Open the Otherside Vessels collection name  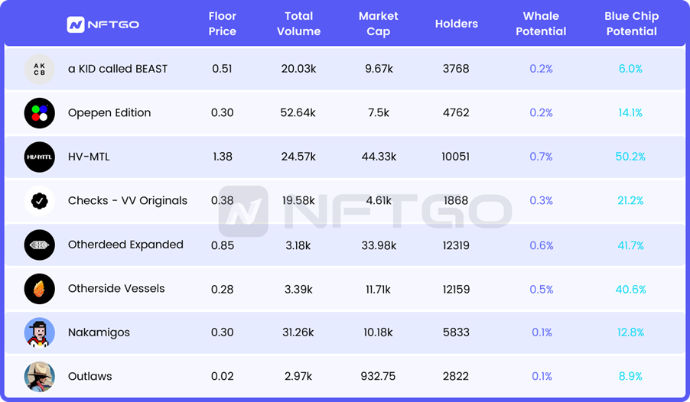(x=116, y=289)
